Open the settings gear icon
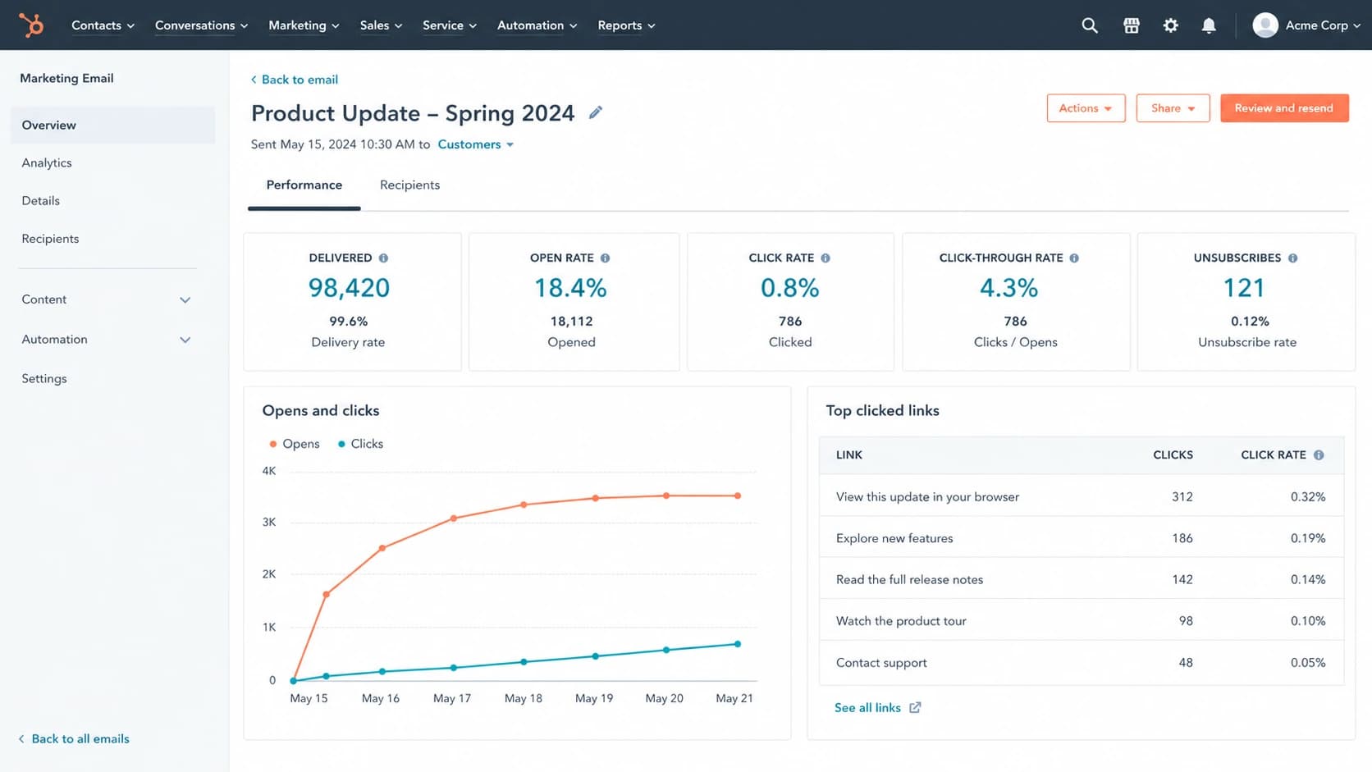The image size is (1372, 772). [x=1171, y=25]
